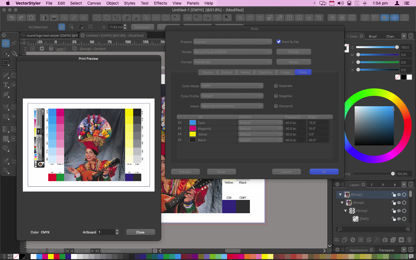This screenshot has height=260, width=416.
Task: Select the Text tool in toolbox
Action: point(6,85)
